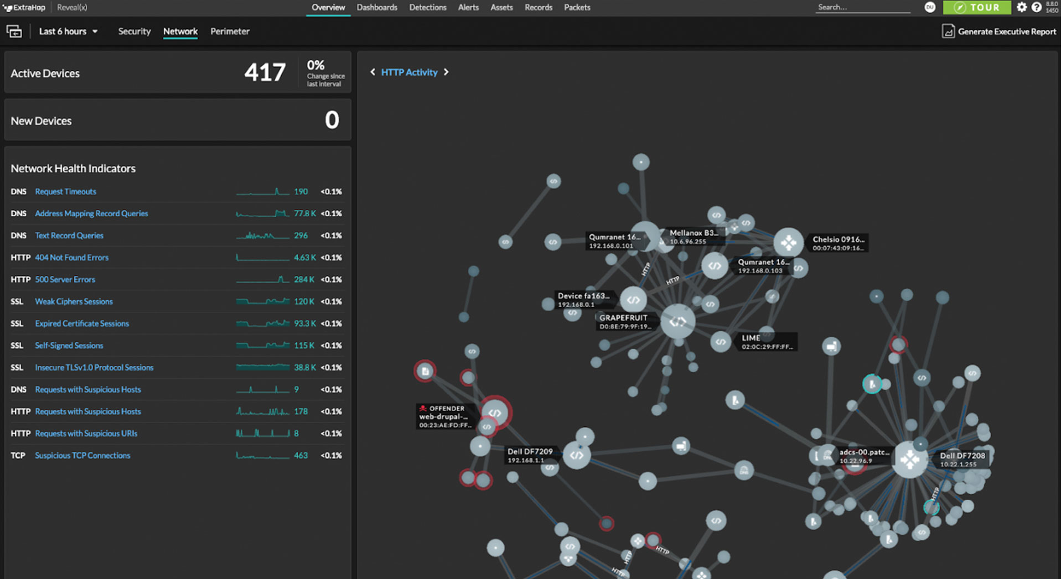Open Address Mapping Record Queries link
The height and width of the screenshot is (579, 1061).
click(x=91, y=213)
